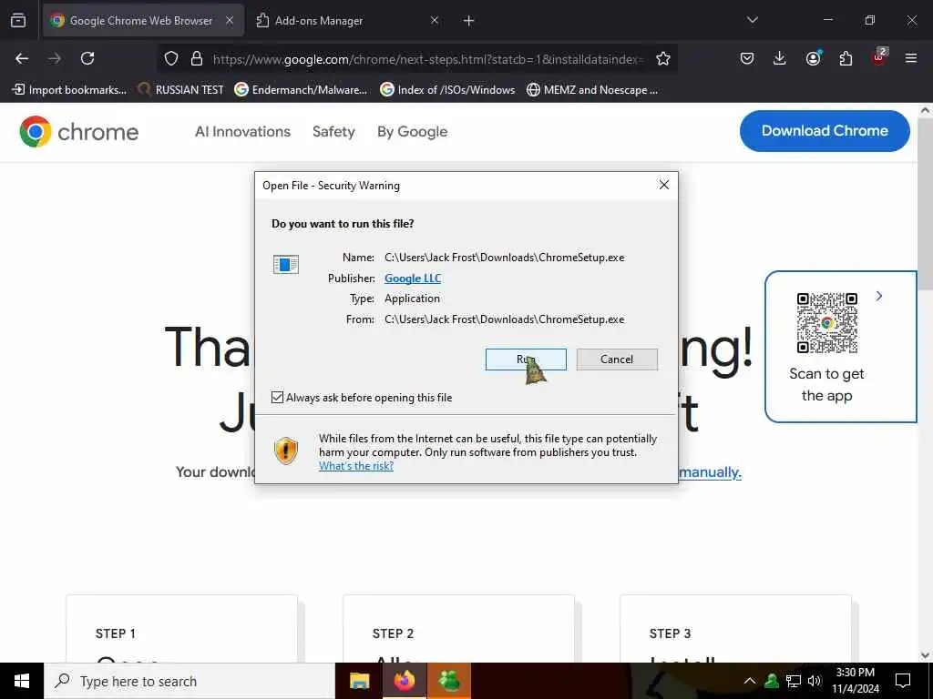The height and width of the screenshot is (699, 933).
Task: Expand the QR card with chevron arrow
Action: (879, 296)
